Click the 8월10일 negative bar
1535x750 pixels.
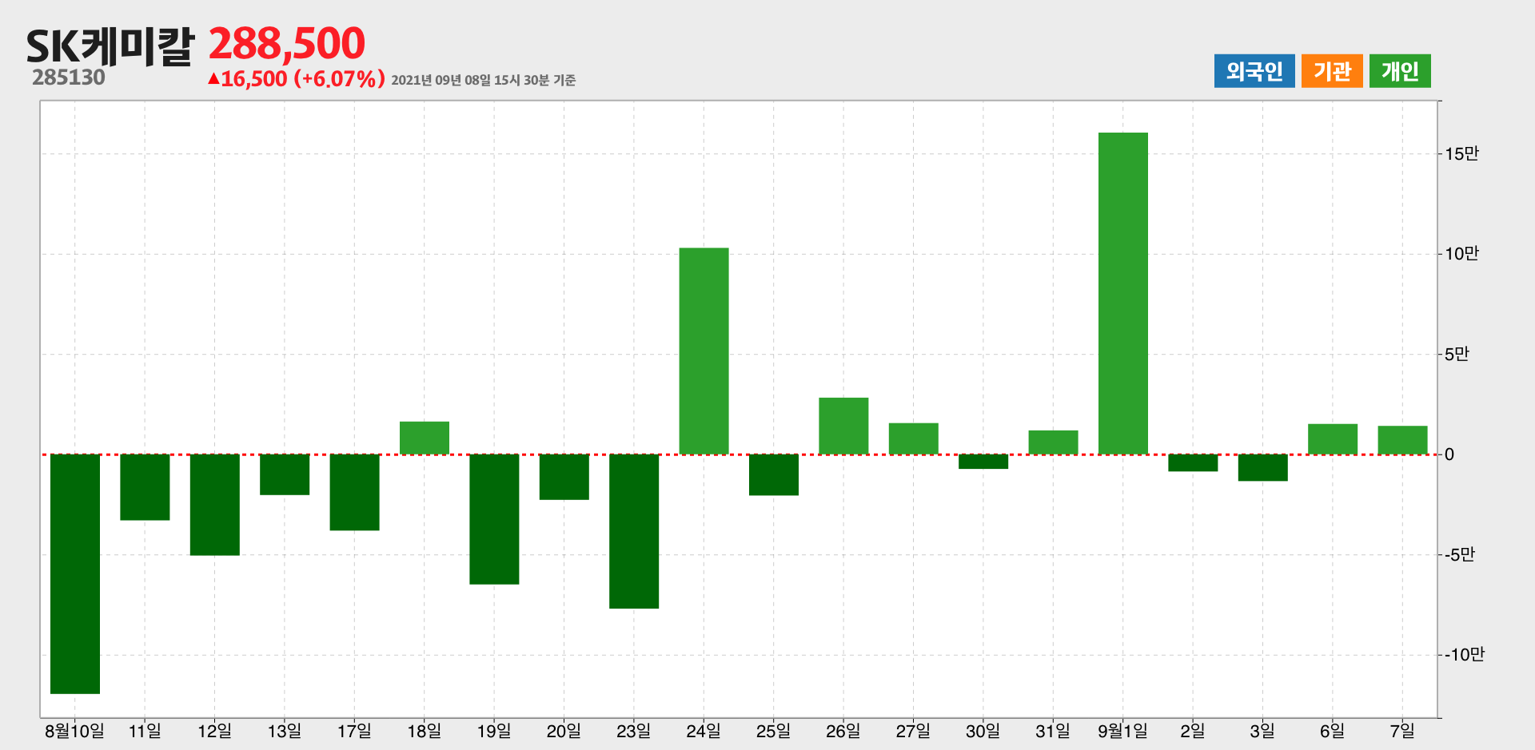(75, 573)
